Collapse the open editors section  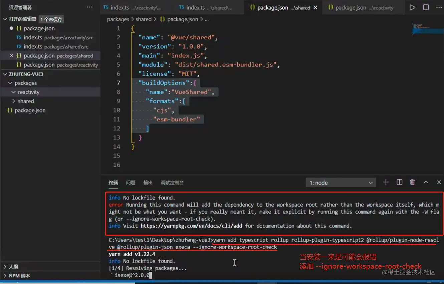5,19
